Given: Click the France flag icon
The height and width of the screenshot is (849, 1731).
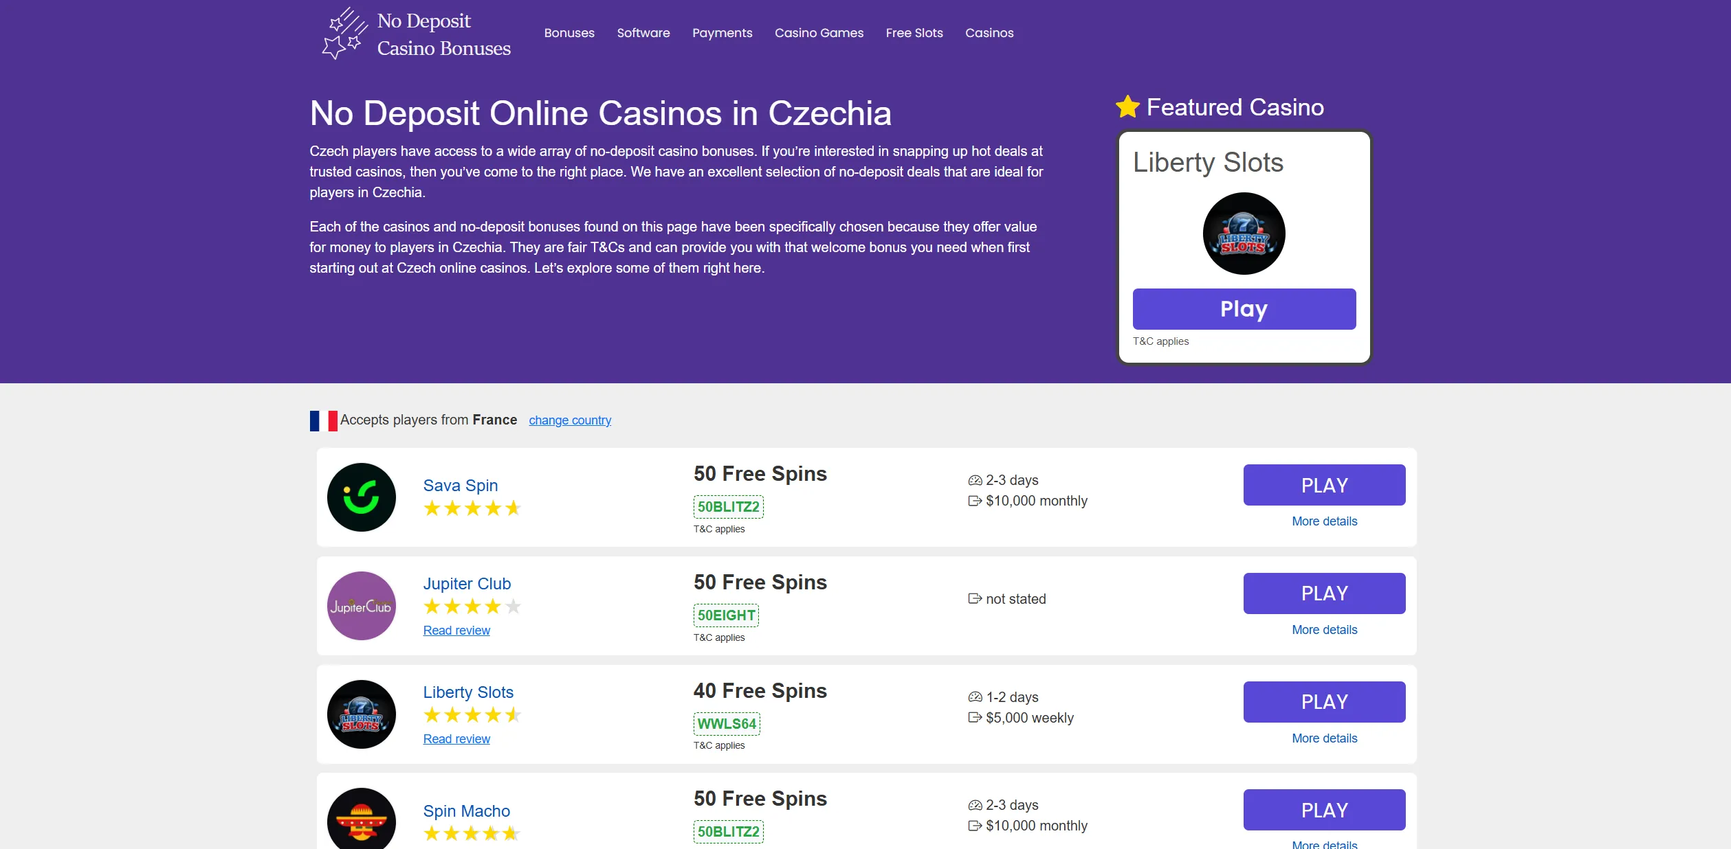Looking at the screenshot, I should coord(323,420).
